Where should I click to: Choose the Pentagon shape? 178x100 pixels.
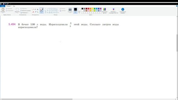(49, 11)
